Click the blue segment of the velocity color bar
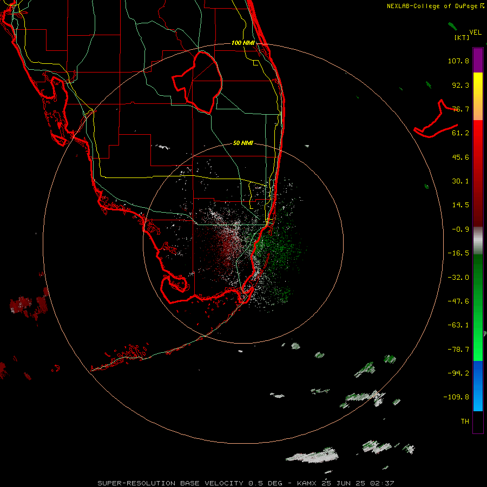This screenshot has height=487, width=487. pos(478,386)
